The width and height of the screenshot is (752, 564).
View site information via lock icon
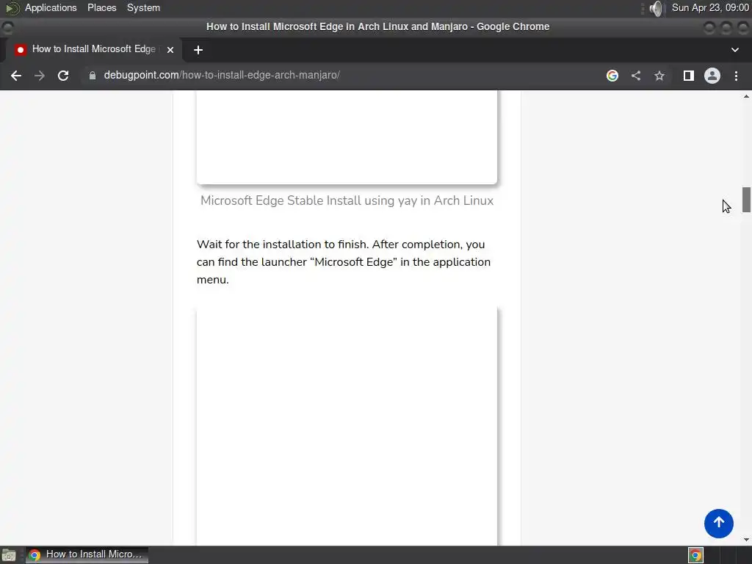pyautogui.click(x=93, y=76)
